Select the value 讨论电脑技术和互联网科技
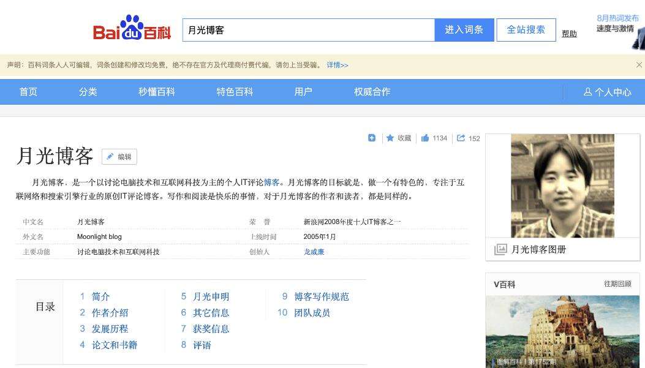This screenshot has width=645, height=368. pos(118,252)
